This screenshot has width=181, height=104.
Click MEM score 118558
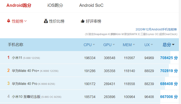tap(130, 84)
